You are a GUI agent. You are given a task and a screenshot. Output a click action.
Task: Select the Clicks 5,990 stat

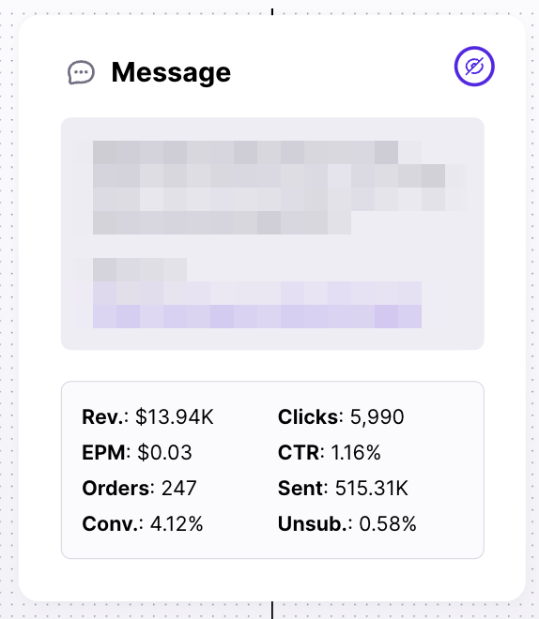341,416
